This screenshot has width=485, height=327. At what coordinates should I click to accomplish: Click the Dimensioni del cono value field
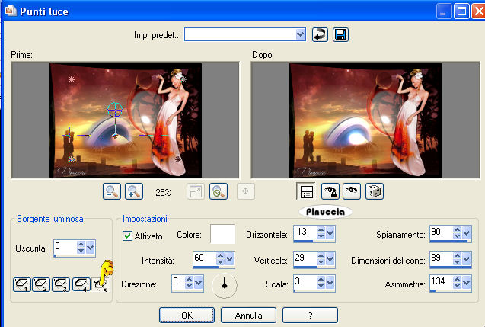coord(442,258)
